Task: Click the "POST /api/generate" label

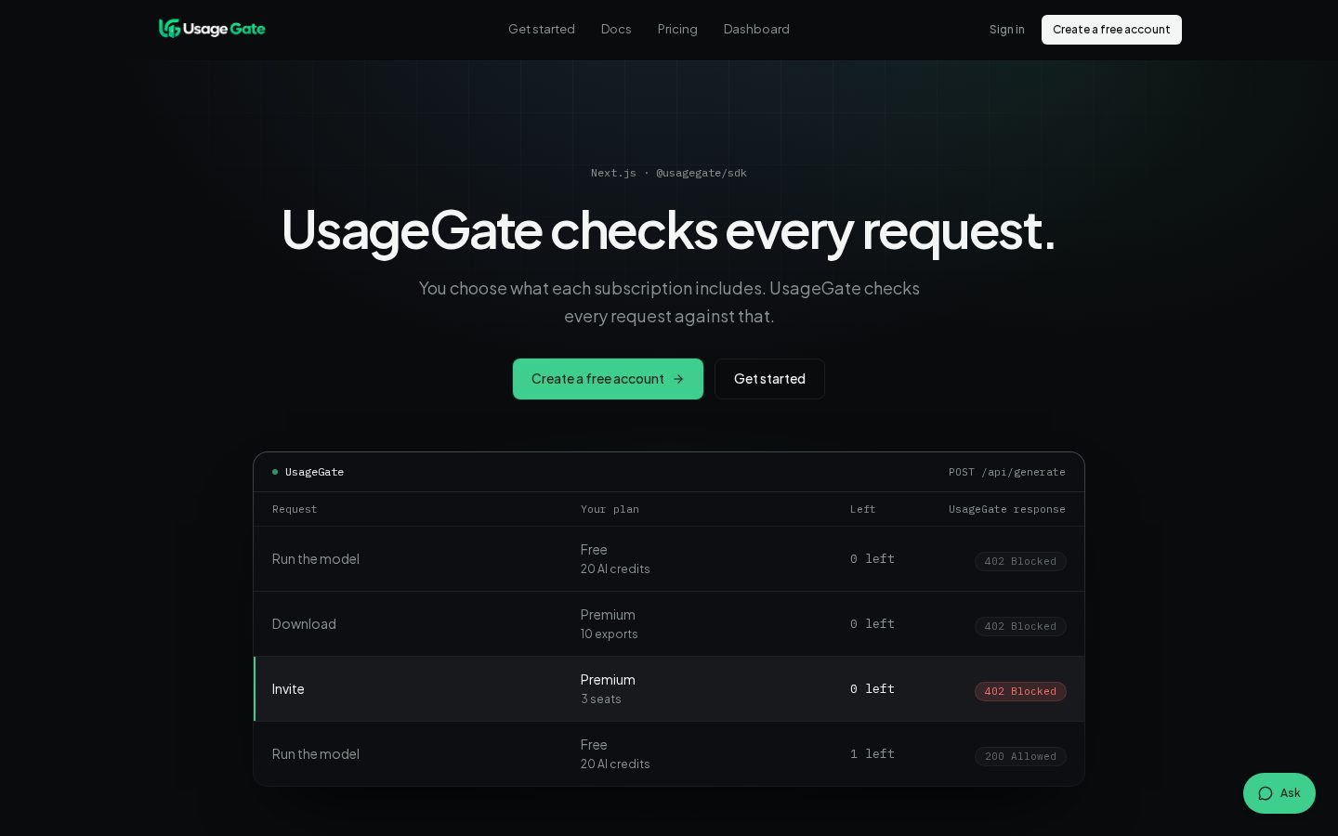Action: coord(1007,472)
